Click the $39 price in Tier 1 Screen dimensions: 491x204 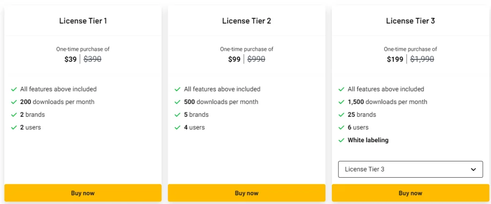point(70,59)
